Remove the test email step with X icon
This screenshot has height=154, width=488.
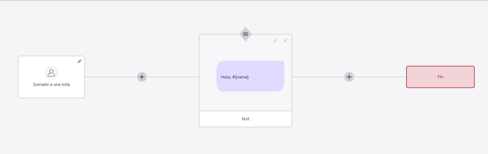(285, 41)
